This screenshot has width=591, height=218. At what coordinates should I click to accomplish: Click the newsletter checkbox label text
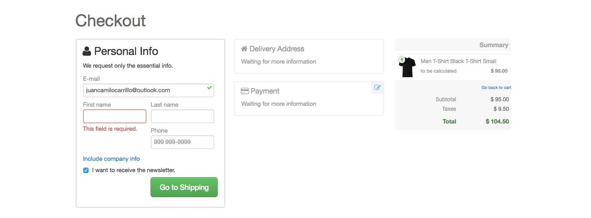(134, 170)
